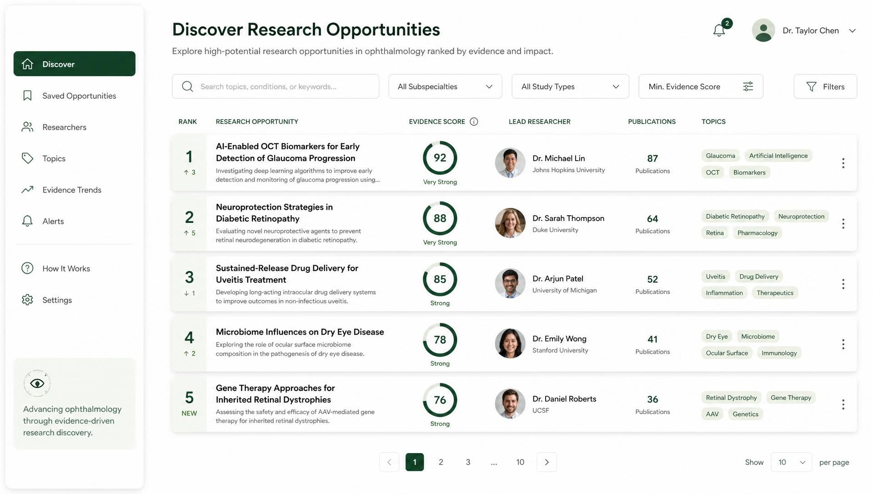Open Microbiome Influences on Dry Eye Disease title

(x=300, y=332)
